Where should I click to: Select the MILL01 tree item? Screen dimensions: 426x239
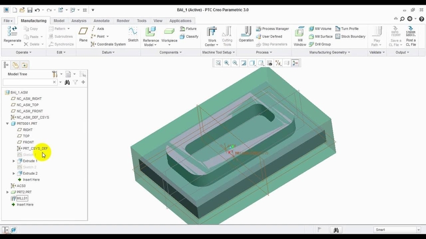click(19, 198)
